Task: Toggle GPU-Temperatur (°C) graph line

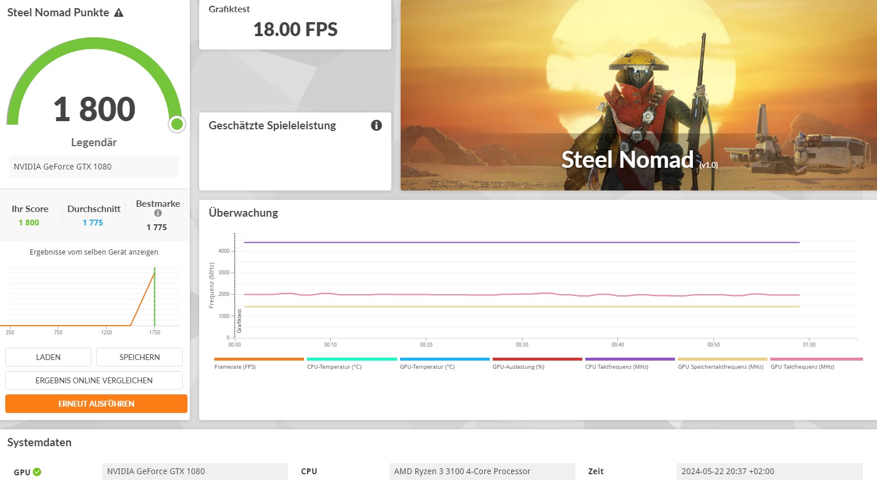Action: (444, 363)
